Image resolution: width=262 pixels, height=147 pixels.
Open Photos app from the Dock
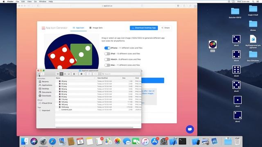pyautogui.click(x=117, y=141)
